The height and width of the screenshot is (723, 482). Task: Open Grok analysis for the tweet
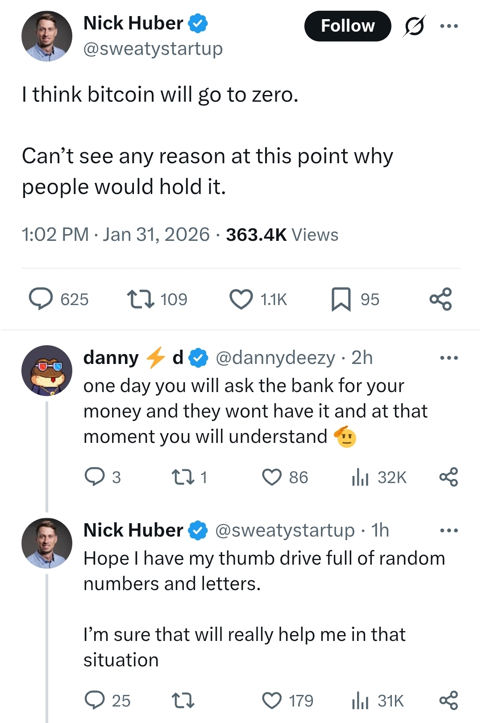click(x=413, y=26)
